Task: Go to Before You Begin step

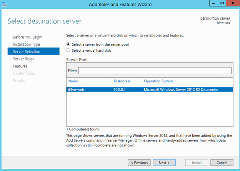Action: click(x=27, y=37)
